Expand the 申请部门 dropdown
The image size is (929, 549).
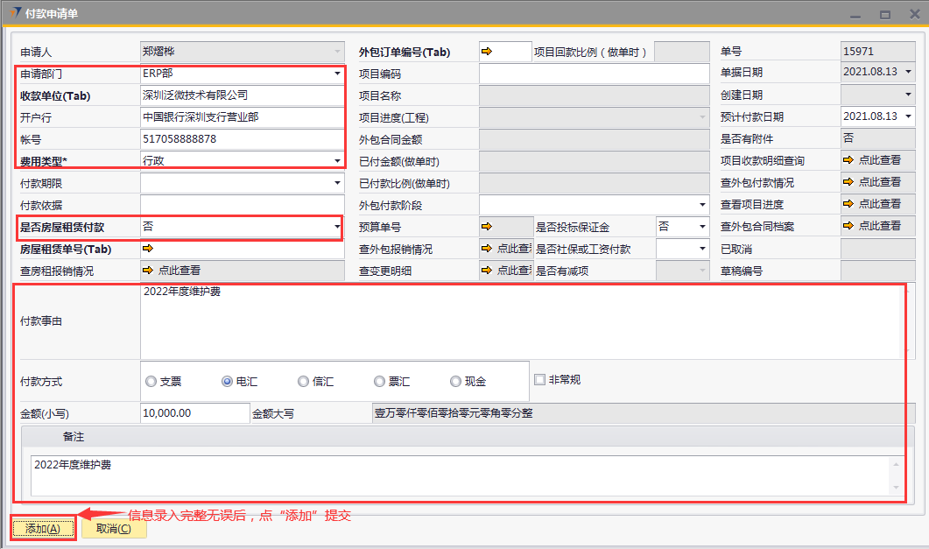(x=337, y=74)
